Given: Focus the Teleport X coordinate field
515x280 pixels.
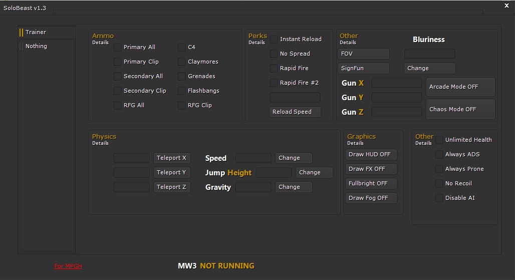Looking at the screenshot, I should tap(131, 158).
